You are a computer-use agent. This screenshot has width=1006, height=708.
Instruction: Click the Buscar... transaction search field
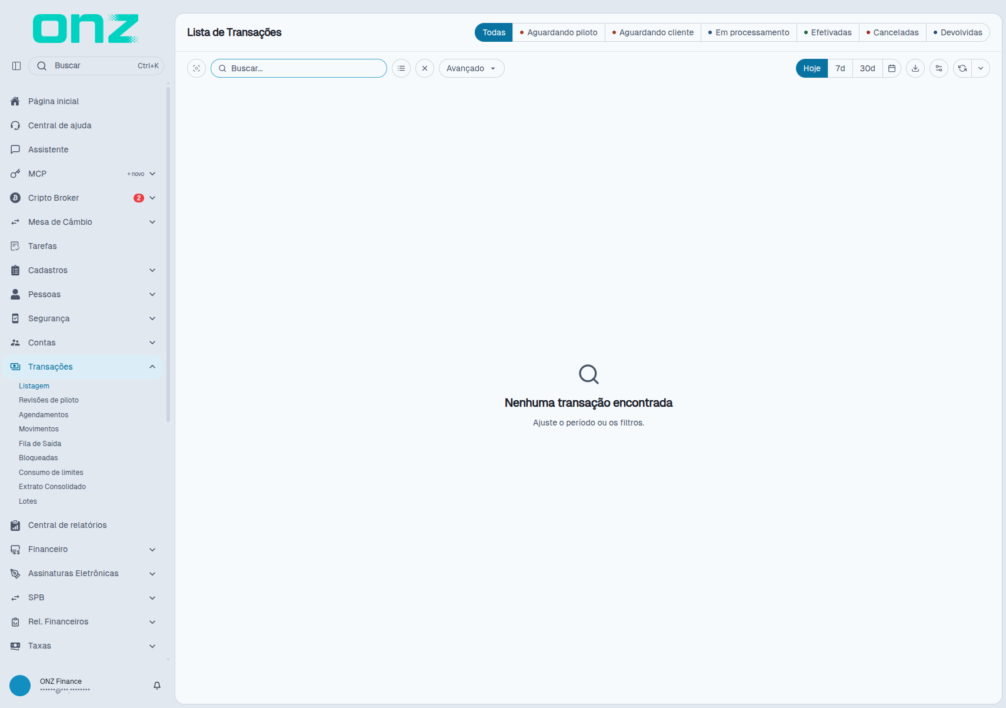pyautogui.click(x=299, y=68)
